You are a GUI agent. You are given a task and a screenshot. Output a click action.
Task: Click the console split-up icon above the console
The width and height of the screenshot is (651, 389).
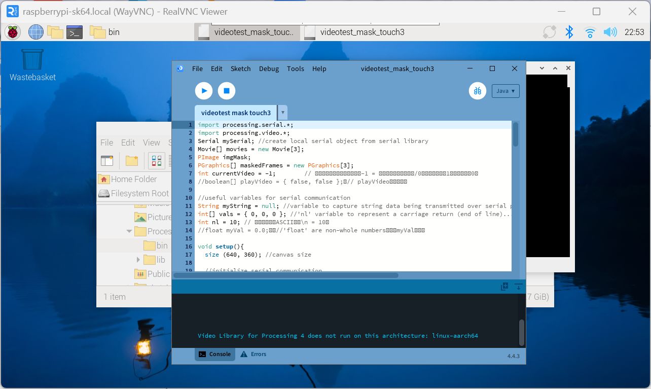point(504,287)
